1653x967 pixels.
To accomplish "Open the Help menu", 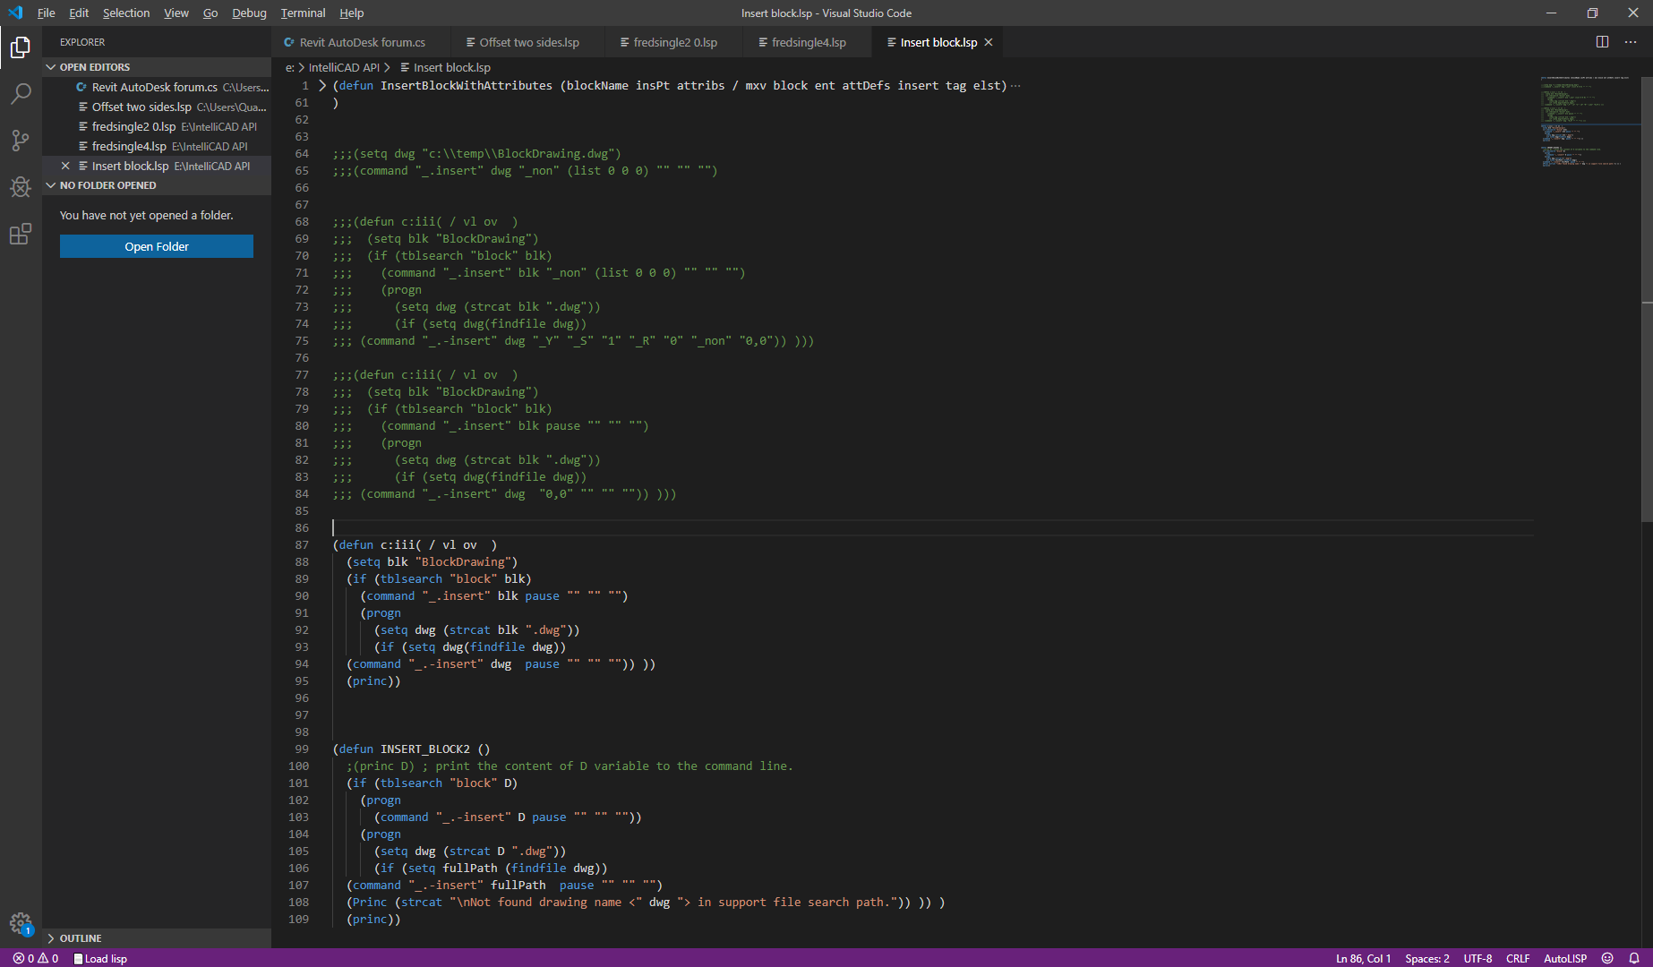I will point(352,13).
